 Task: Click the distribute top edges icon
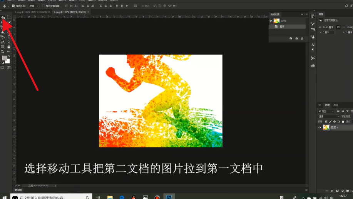click(100, 6)
